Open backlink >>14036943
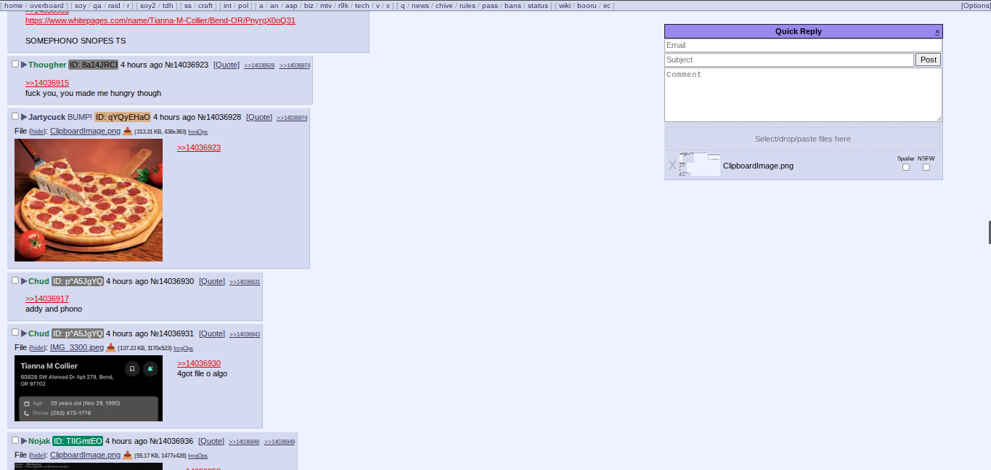The width and height of the screenshot is (991, 470). [x=245, y=334]
